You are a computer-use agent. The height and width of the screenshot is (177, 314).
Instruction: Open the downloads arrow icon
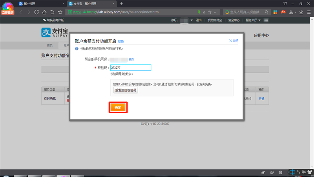pos(301,12)
